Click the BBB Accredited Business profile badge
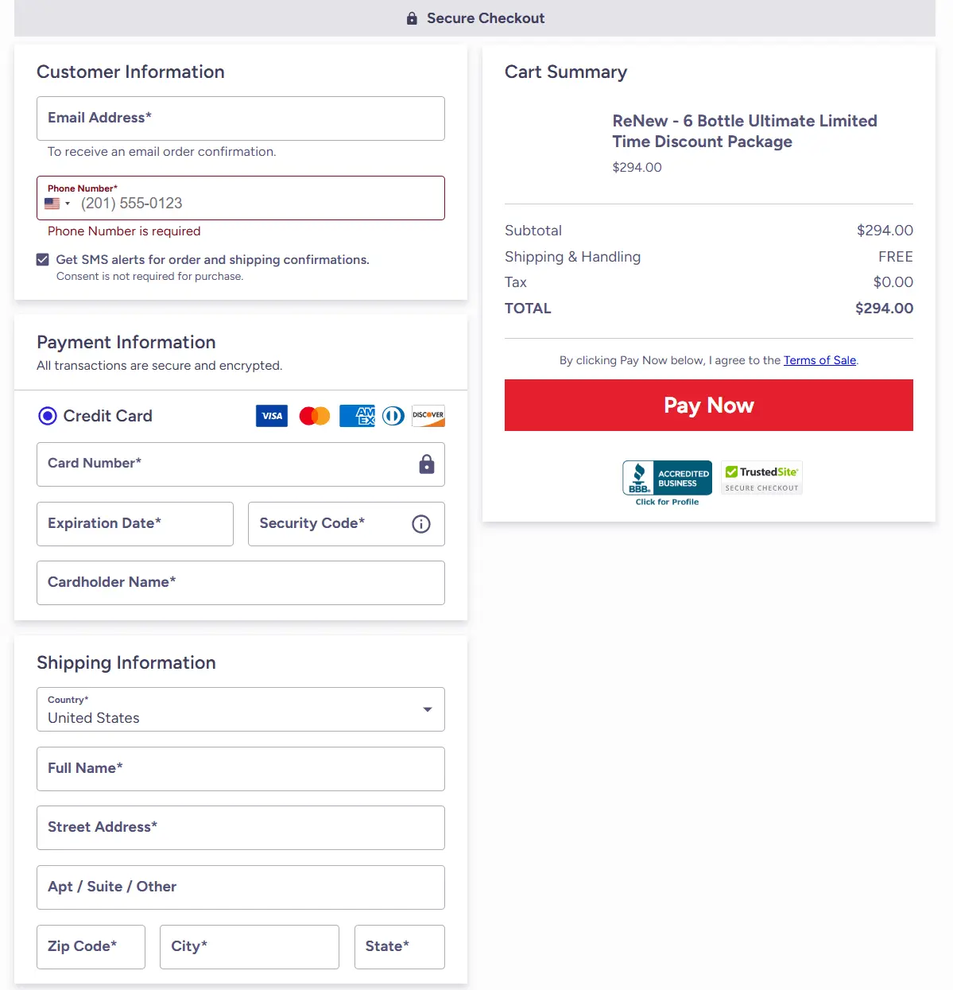Screen dimensions: 953x990 pyautogui.click(x=666, y=477)
